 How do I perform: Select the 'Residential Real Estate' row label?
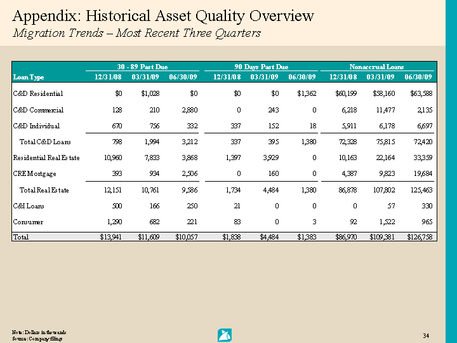point(46,158)
